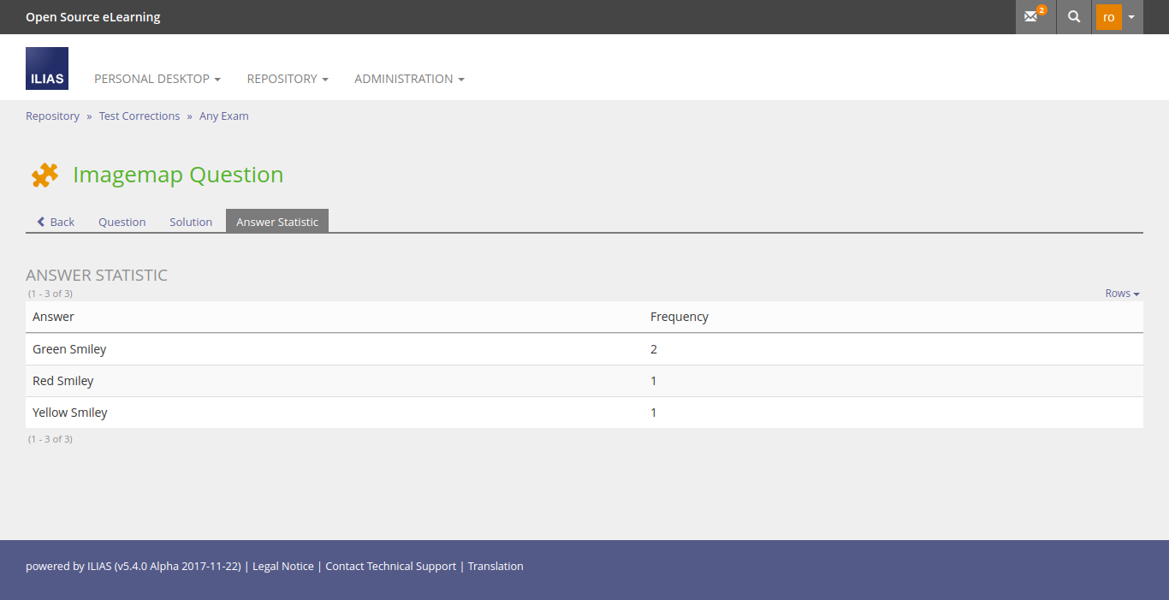1169x600 pixels.
Task: Click the orange puzzle piece question icon
Action: click(45, 175)
